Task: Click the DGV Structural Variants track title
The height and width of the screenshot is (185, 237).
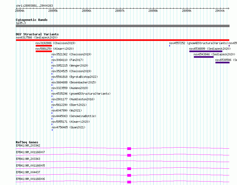Action: click(37, 34)
